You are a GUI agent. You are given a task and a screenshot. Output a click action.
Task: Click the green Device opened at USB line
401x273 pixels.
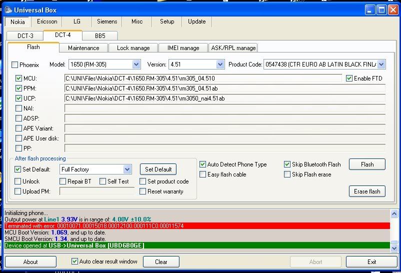(x=197, y=245)
